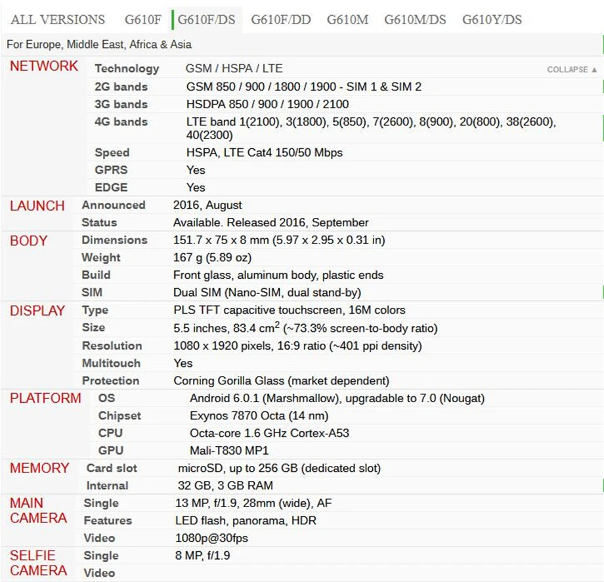The height and width of the screenshot is (582, 604).
Task: Click the Protection label
Action: (x=111, y=381)
